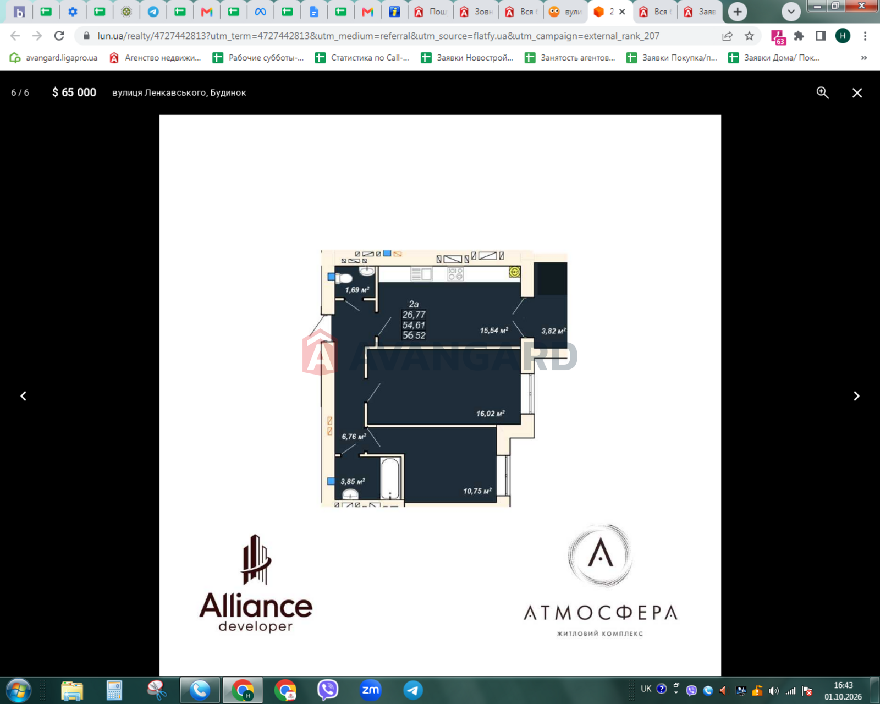Open the Calculator taskbar icon
Screen dimensions: 880x704
pos(114,690)
